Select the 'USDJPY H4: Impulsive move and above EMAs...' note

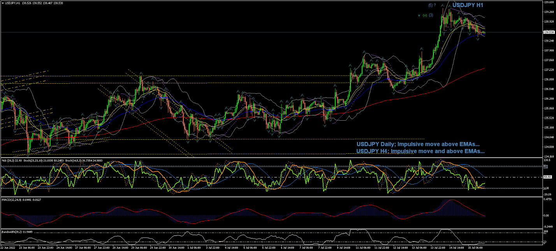pyautogui.click(x=421, y=151)
